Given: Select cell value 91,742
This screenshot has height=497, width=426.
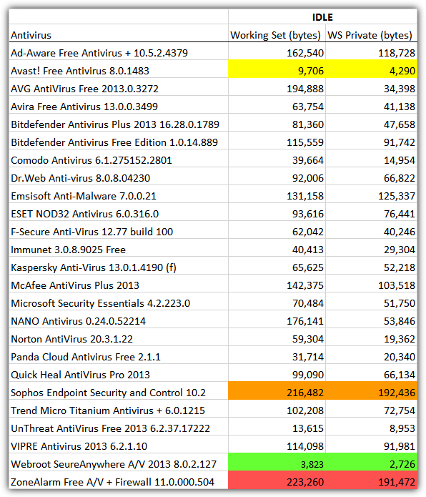Looking at the screenshot, I should (x=400, y=142).
